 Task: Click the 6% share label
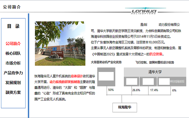click(x=174, y=90)
